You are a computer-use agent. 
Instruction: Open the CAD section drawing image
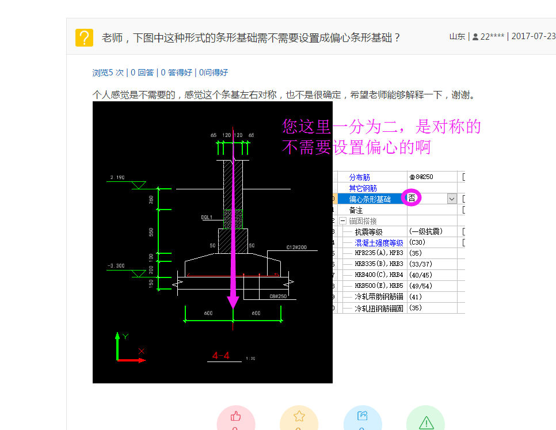pyautogui.click(x=212, y=242)
